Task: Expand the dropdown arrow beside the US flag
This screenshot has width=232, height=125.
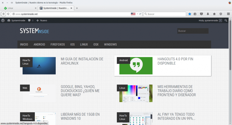Action: 137,14
